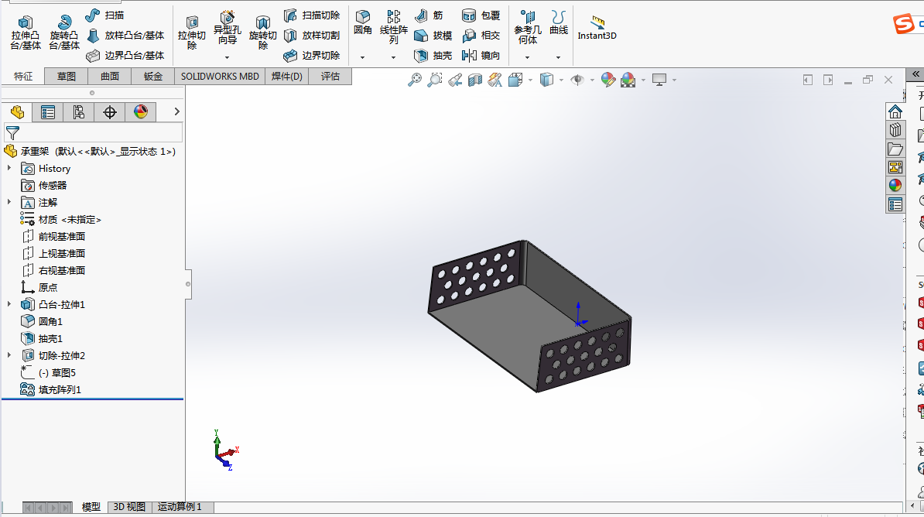Switch to the 草图 sketch tab
Image resolution: width=924 pixels, height=517 pixels.
pos(66,77)
